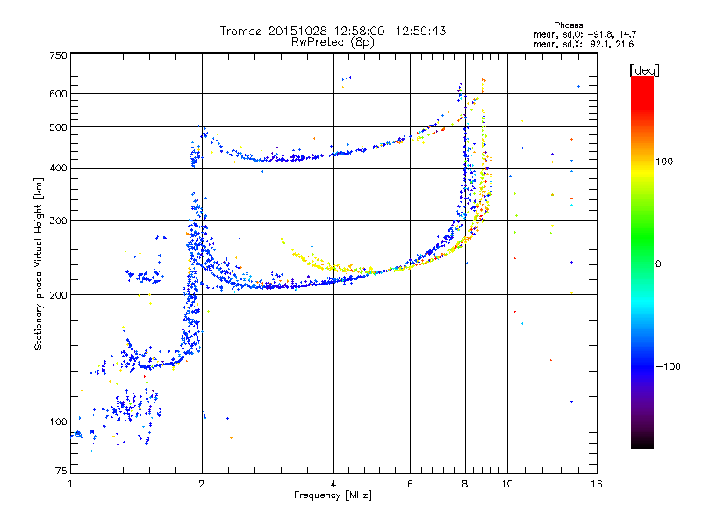
Task: Click the phase color scale bar
Action: [x=642, y=262]
